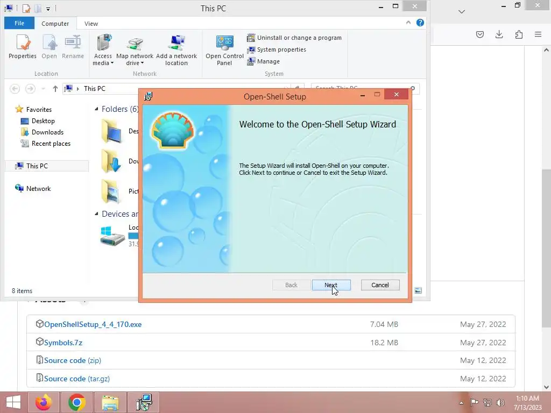Open Access media dropdown in ribbon
This screenshot has width=551, height=413.
(x=103, y=50)
